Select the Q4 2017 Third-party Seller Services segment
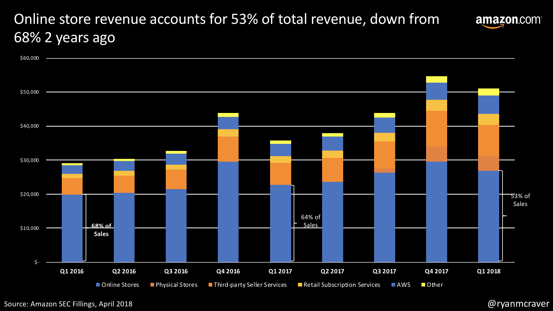Screen dimensions: 553x311 (436, 129)
